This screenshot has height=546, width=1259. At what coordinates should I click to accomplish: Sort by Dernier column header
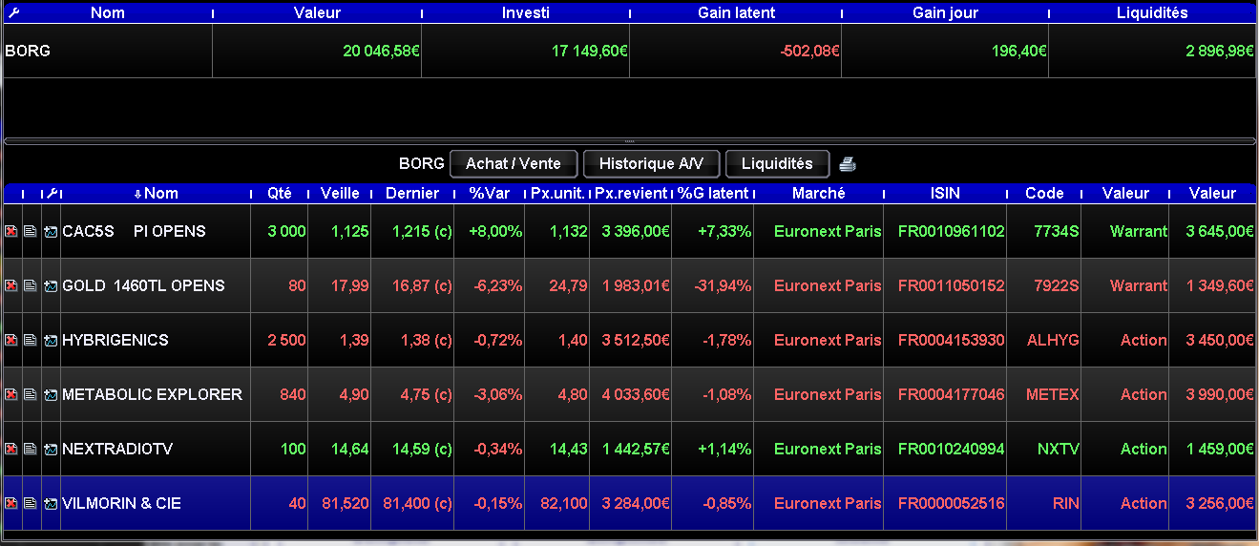point(412,193)
